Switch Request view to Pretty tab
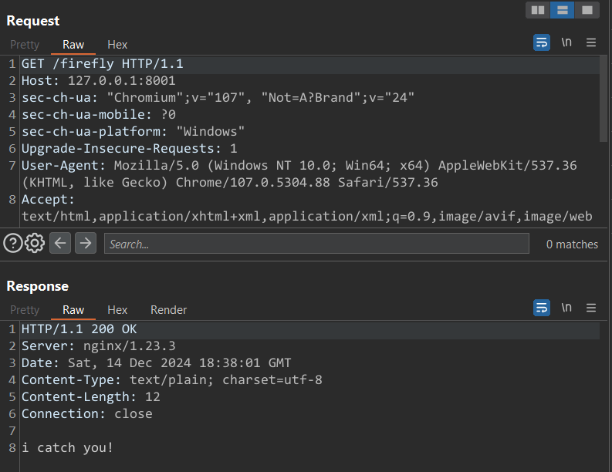The height and width of the screenshot is (472, 612). (25, 45)
